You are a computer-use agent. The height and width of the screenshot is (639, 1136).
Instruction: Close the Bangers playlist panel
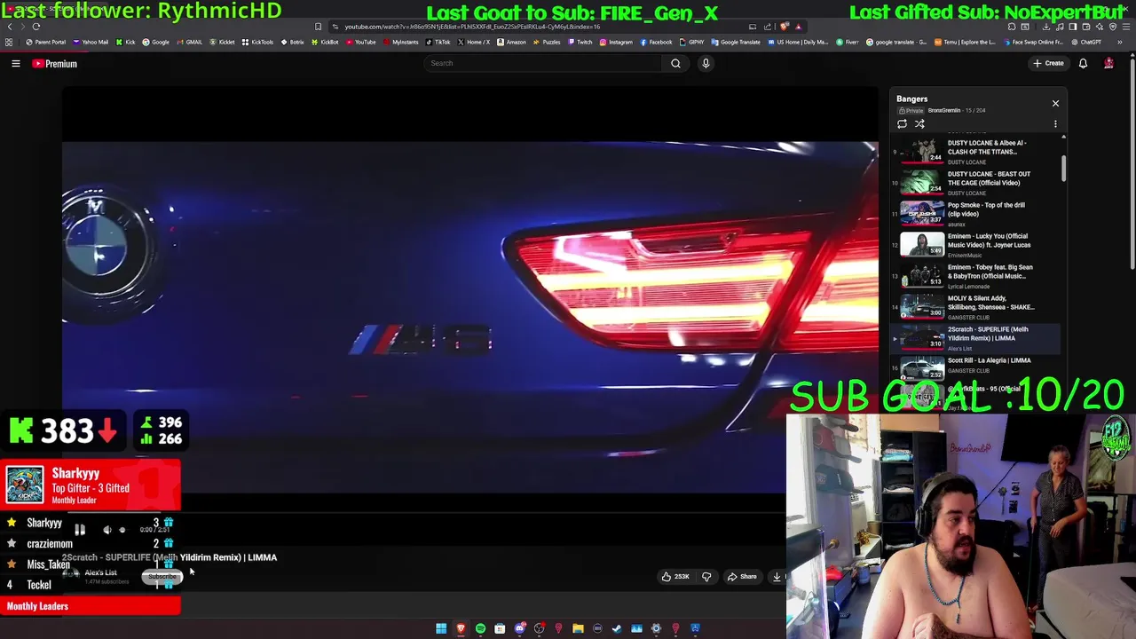1055,104
